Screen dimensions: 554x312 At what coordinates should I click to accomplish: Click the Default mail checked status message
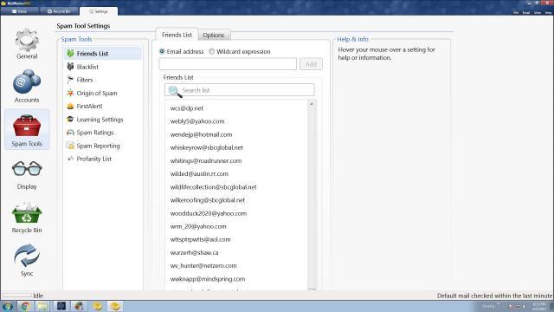[x=494, y=296]
